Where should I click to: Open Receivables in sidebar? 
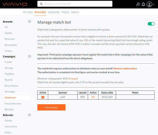coord(11,45)
